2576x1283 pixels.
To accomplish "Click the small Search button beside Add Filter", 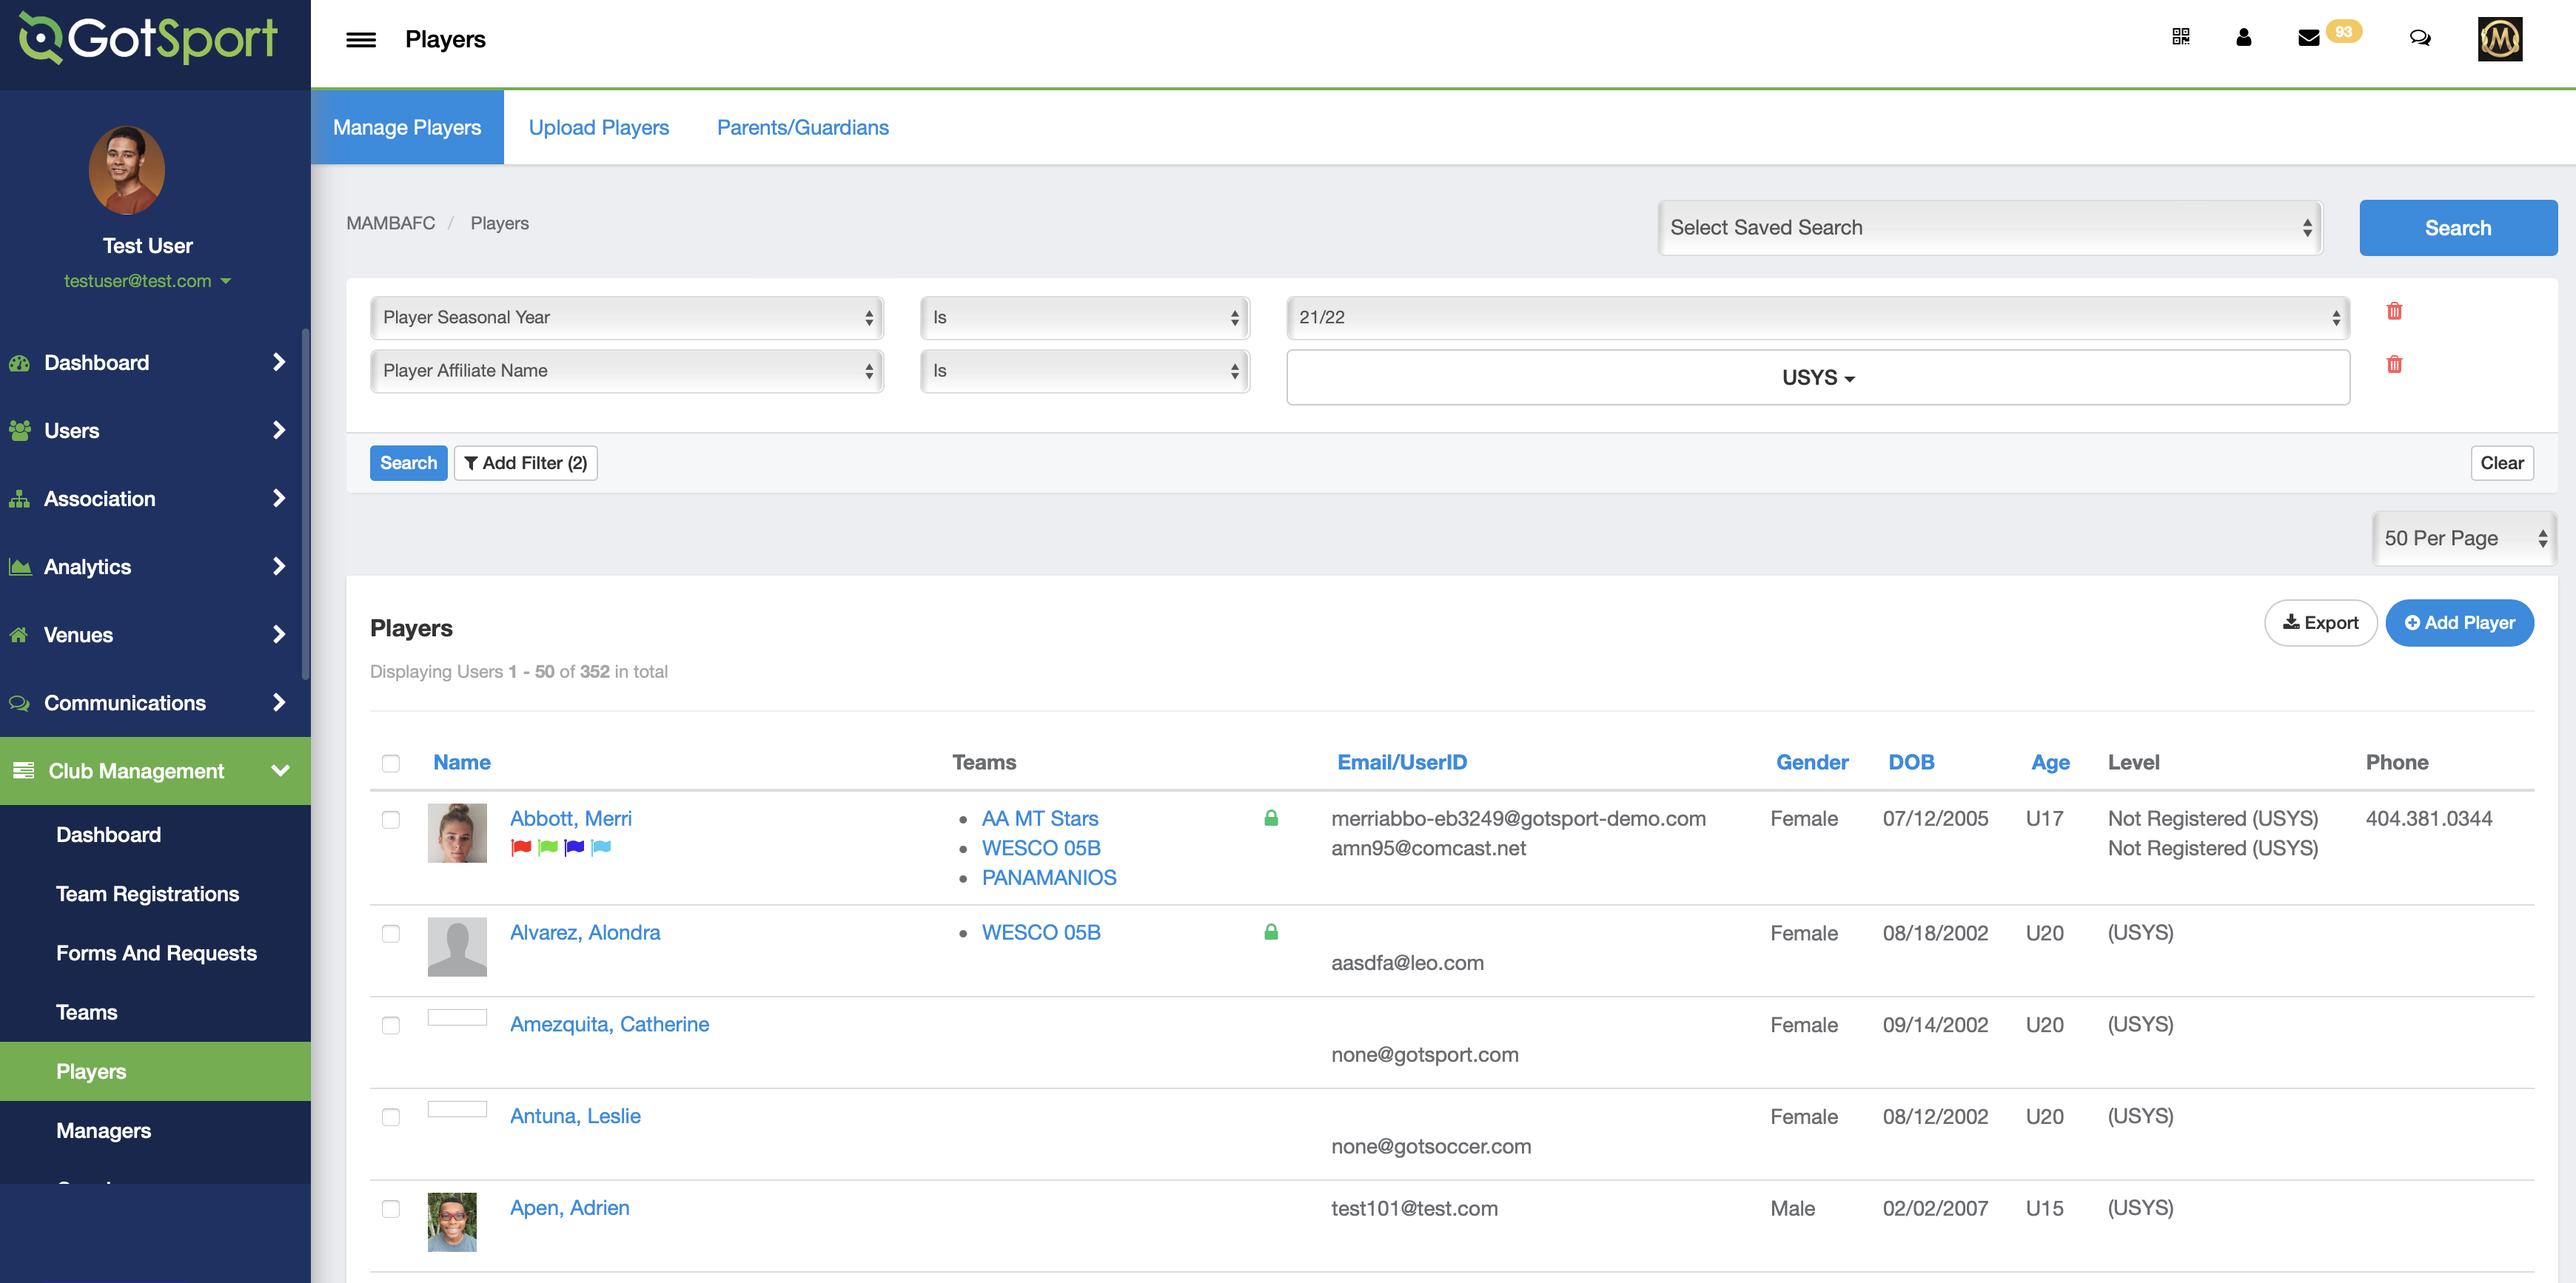I will 408,462.
